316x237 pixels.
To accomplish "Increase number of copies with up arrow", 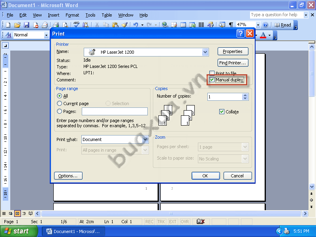I will click(x=245, y=95).
